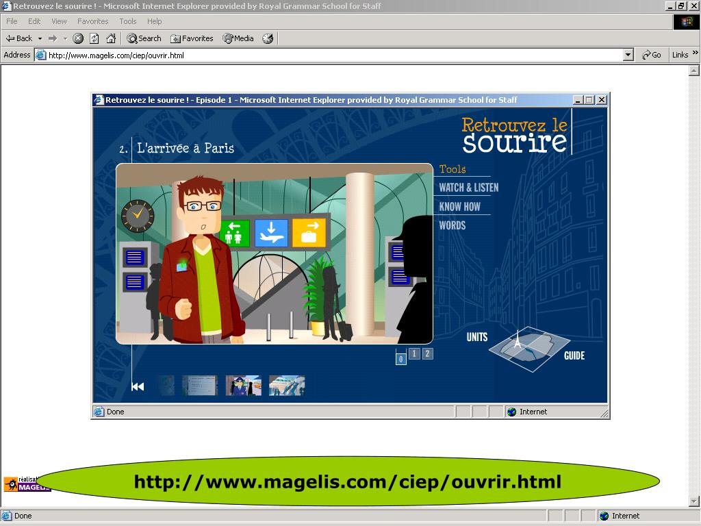Click the Windows logo throbber icon
701x526 pixels.
(686, 21)
